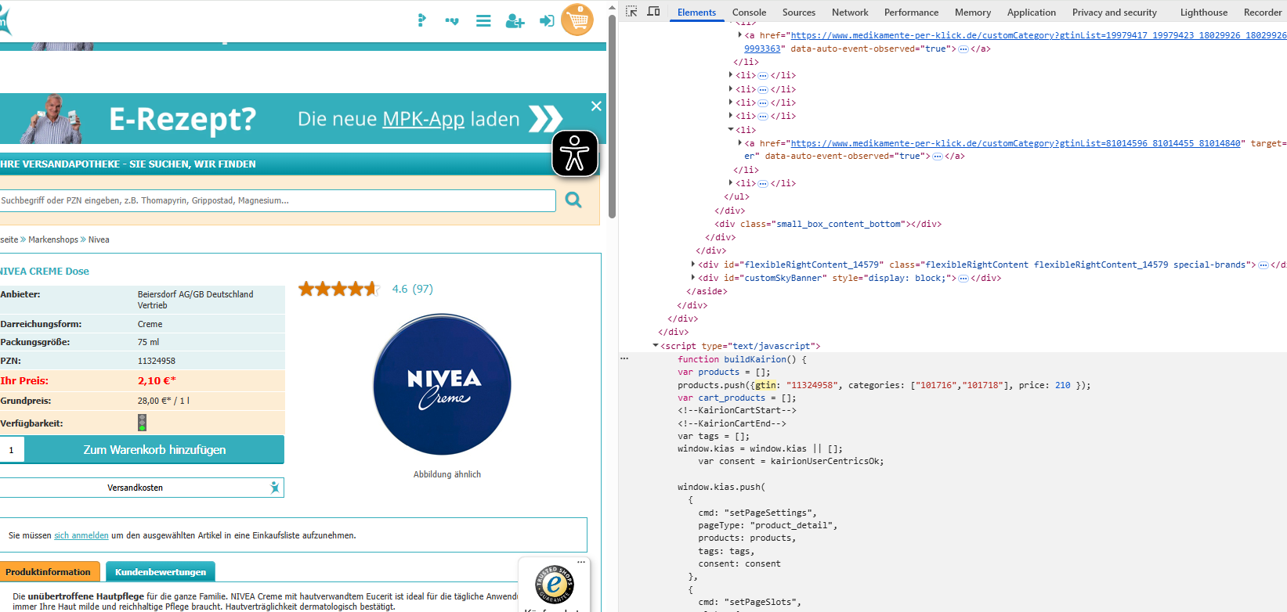Select the Kundenbewertungen tab
1287x612 pixels.
pos(161,572)
